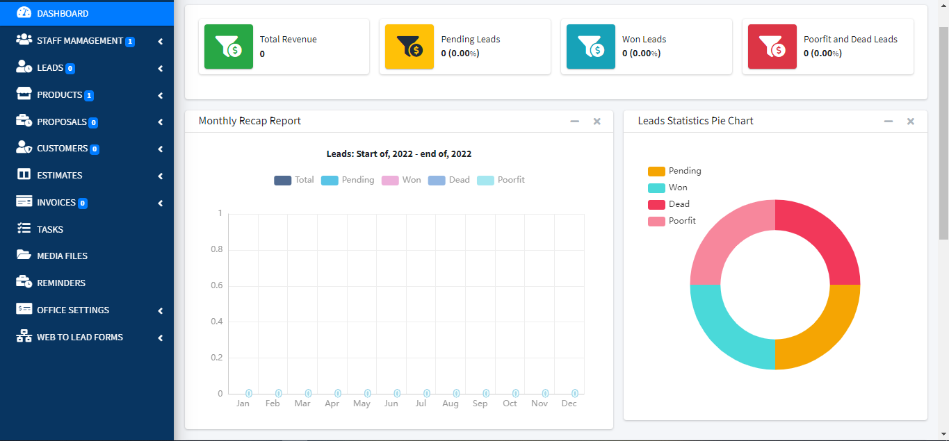Image resolution: width=949 pixels, height=441 pixels.
Task: Click the red Poorfit and Dead Leads icon
Action: click(x=772, y=46)
